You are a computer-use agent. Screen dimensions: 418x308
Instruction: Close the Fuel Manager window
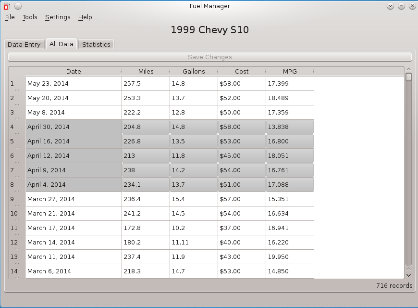point(412,6)
